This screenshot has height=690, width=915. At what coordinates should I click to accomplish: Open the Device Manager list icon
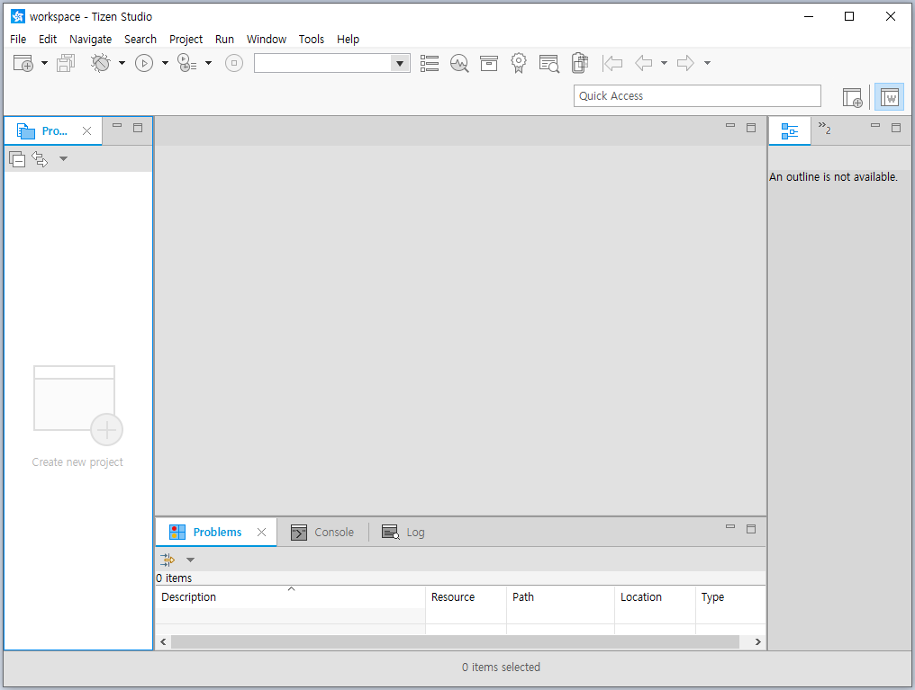430,64
